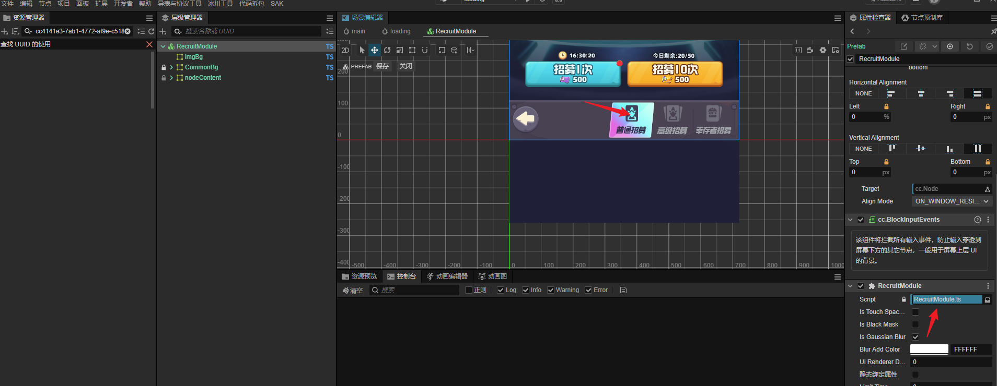The height and width of the screenshot is (386, 997).
Task: Add a new asset with plus icon
Action: (x=5, y=31)
